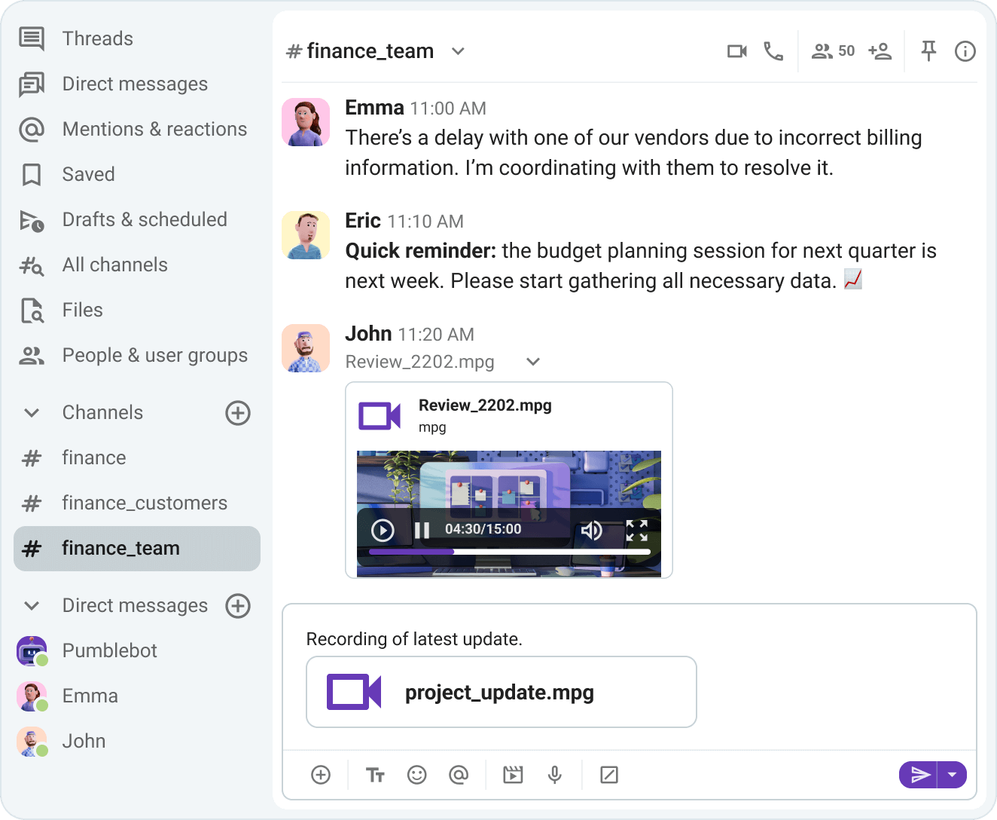Switch to the finance_customers channel
Screen dimensions: 997x820
click(x=145, y=503)
